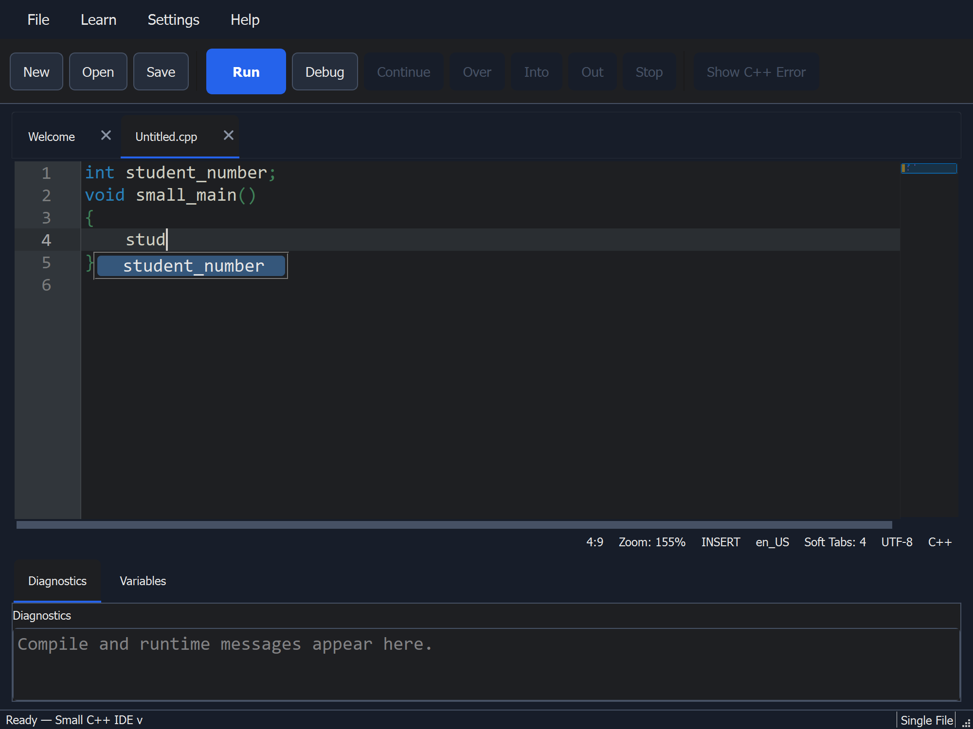Open the Help menu
The height and width of the screenshot is (729, 973).
coord(245,19)
